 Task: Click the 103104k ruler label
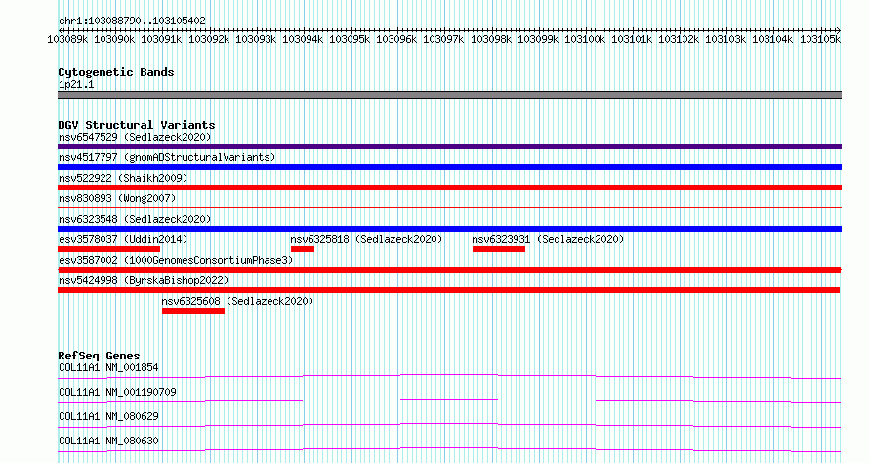click(x=772, y=39)
